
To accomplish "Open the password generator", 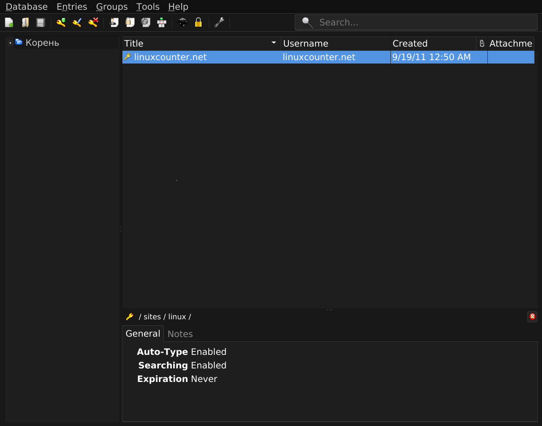I will (x=182, y=22).
